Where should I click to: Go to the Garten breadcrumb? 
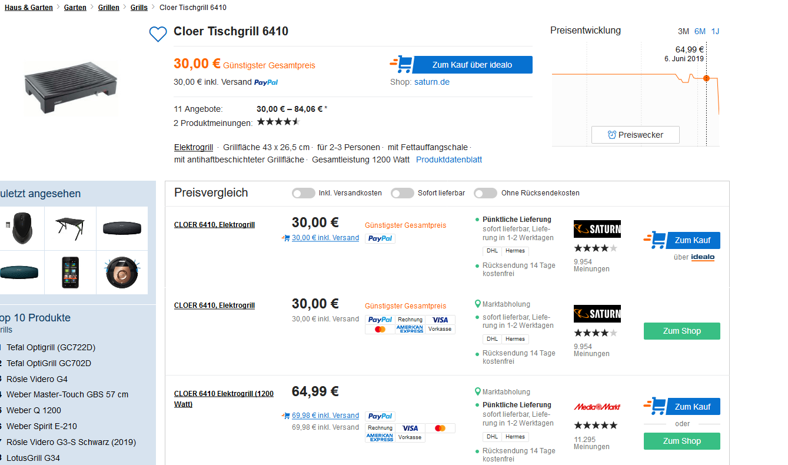75,8
